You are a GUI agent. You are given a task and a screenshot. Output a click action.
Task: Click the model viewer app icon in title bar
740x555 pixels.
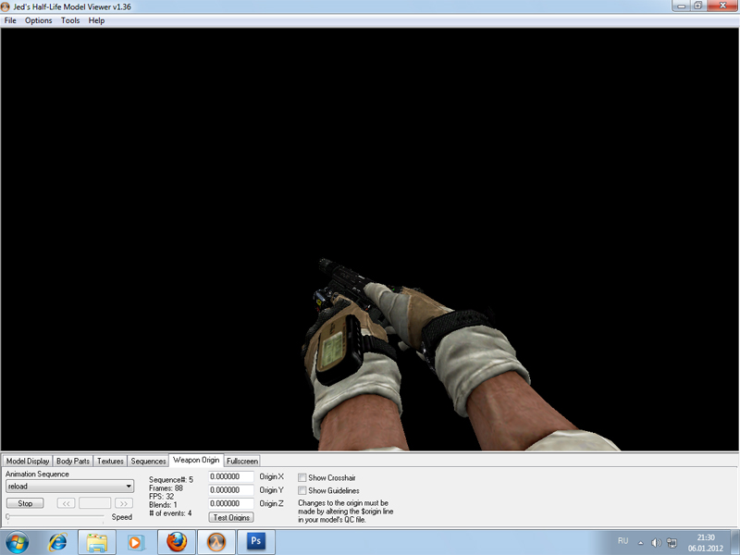6,6
